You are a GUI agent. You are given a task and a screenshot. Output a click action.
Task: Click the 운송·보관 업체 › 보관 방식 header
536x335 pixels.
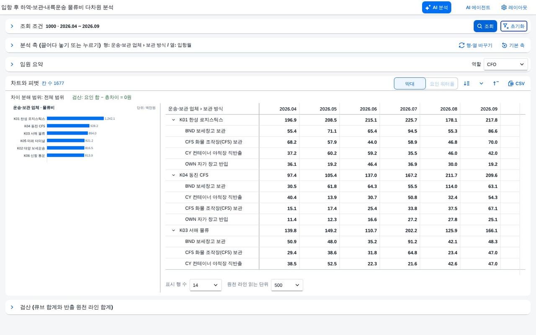coord(212,109)
